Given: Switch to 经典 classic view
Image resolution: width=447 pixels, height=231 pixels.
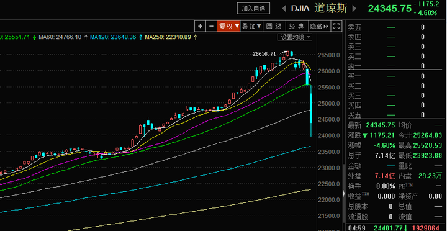Looking at the screenshot, I should tap(297, 26).
